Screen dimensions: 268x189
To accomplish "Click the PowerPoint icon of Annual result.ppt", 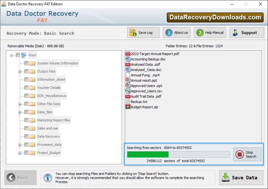I will point(128,80).
